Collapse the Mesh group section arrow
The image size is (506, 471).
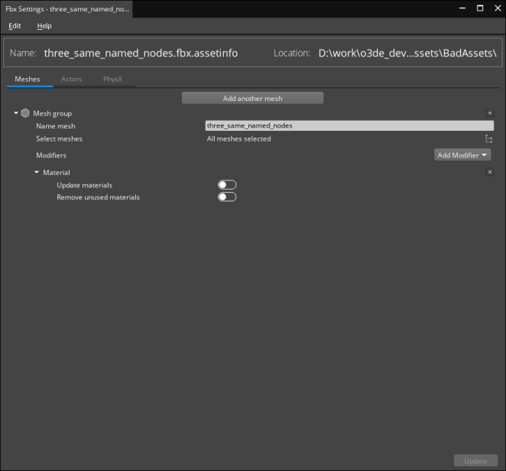click(16, 113)
